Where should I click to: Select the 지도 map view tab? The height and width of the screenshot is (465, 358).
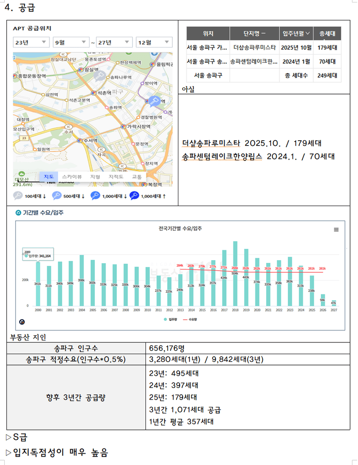pyautogui.click(x=48, y=177)
